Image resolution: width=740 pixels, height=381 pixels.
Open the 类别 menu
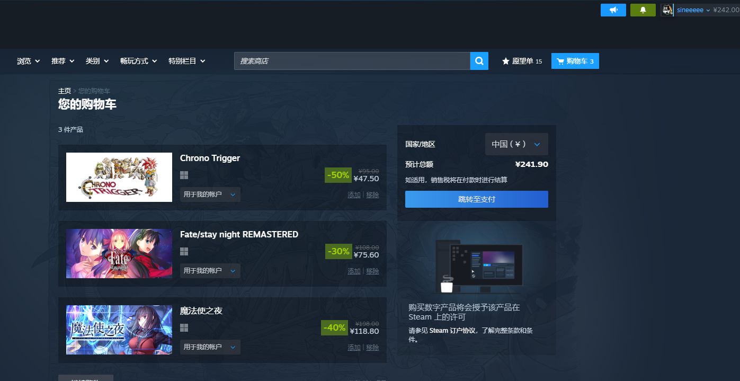[x=97, y=61]
